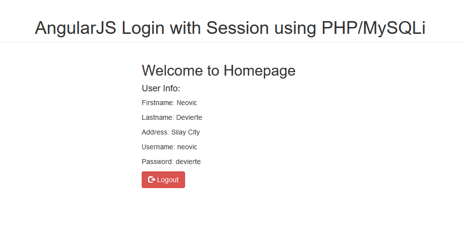The height and width of the screenshot is (246, 466).
Task: Click the devierte password value
Action: tap(188, 162)
